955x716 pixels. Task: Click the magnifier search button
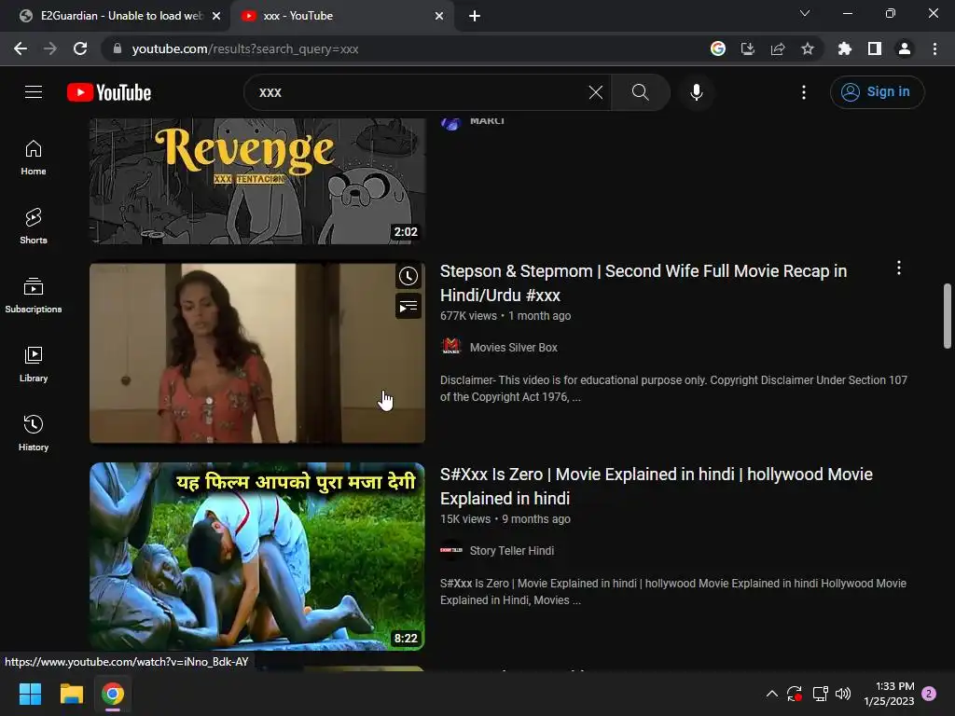pos(640,92)
